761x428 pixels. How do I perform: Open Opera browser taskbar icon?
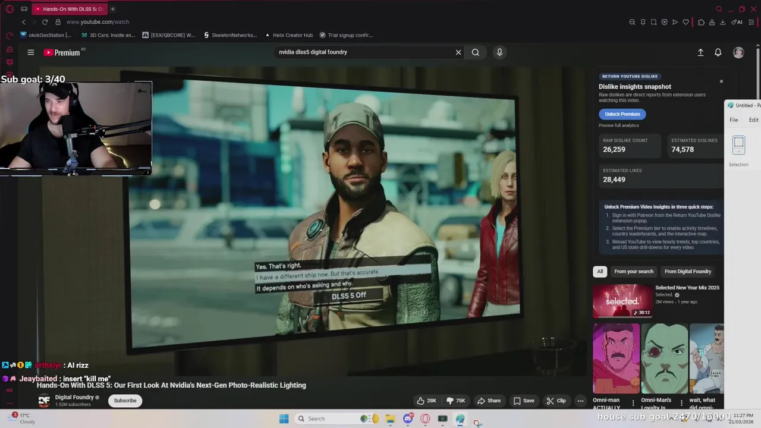click(425, 419)
